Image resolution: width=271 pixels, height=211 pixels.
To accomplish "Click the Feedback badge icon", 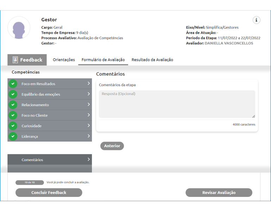I will (x=15, y=60).
